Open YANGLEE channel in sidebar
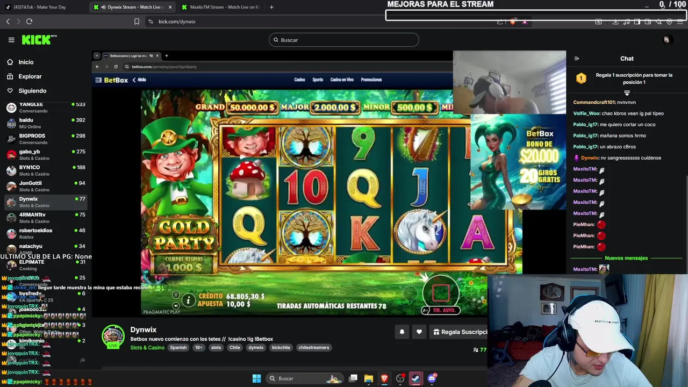Image resolution: width=688 pixels, height=387 pixels. click(x=45, y=107)
